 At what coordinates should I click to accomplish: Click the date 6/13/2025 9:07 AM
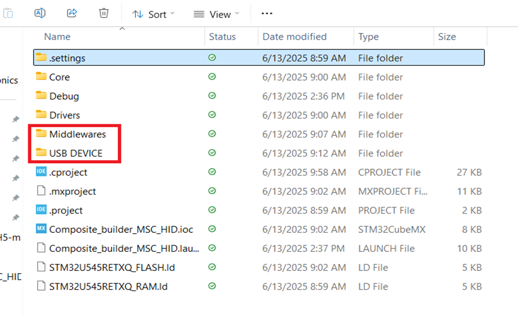click(x=304, y=134)
